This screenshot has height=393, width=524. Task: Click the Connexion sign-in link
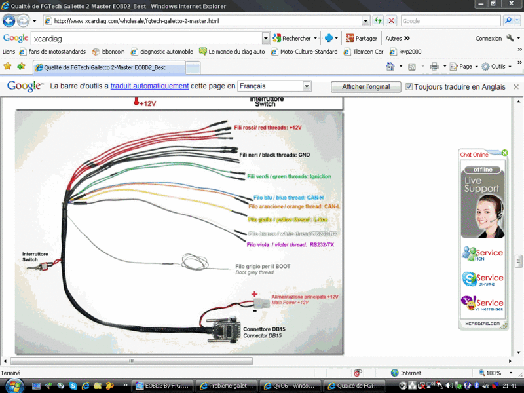[488, 39]
